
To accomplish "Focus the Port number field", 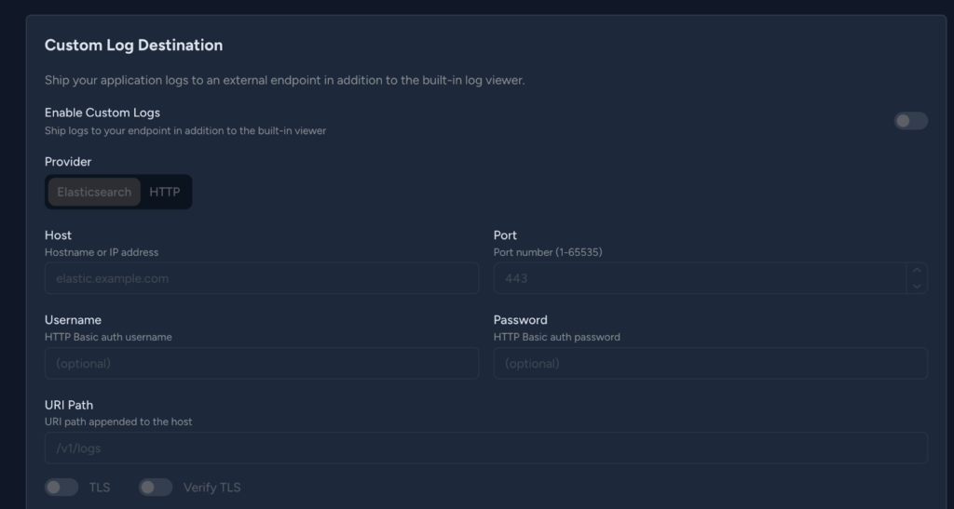I will (699, 278).
